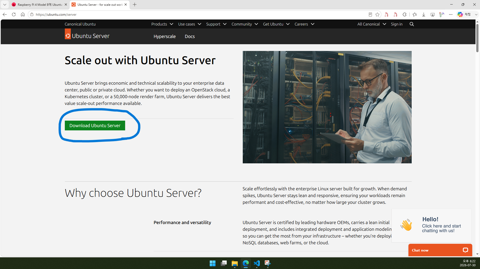Open the taskbar clock and date
Viewport: 480px width, 269px height.
pos(467,263)
